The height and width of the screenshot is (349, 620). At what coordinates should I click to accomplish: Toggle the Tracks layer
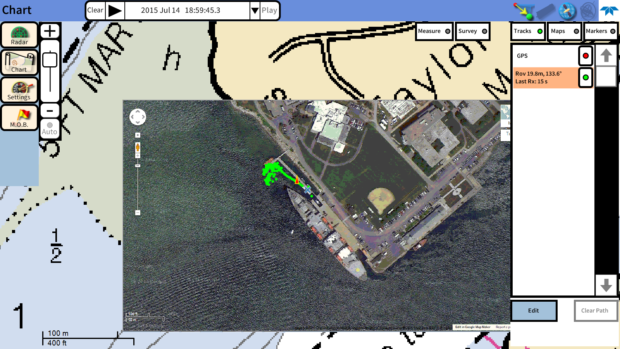tap(528, 31)
